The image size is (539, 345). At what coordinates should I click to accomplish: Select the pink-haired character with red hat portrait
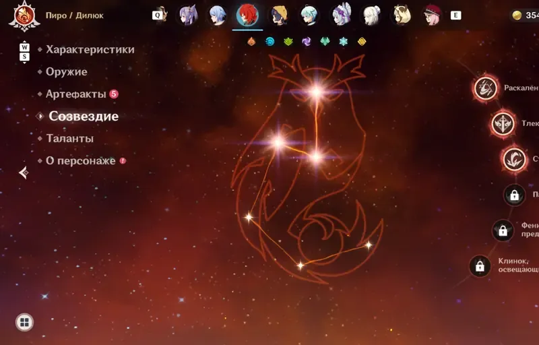click(x=433, y=15)
